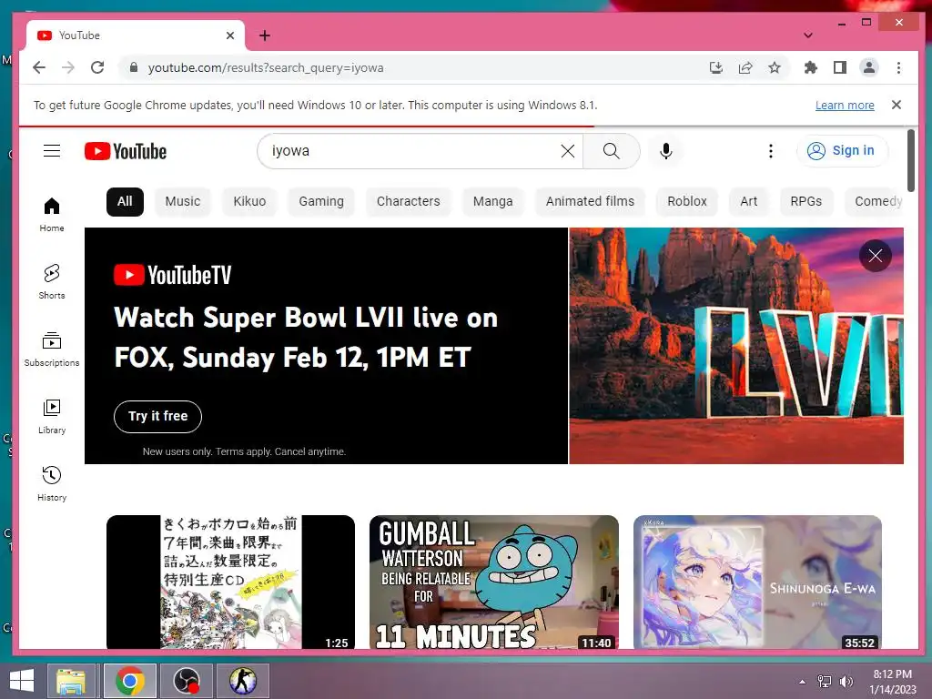Open YouTube settings three-dot menu
This screenshot has width=932, height=699.
pos(770,151)
